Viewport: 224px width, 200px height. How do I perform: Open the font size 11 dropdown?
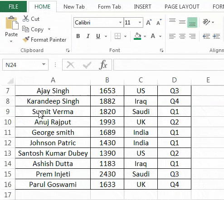[x=140, y=22]
